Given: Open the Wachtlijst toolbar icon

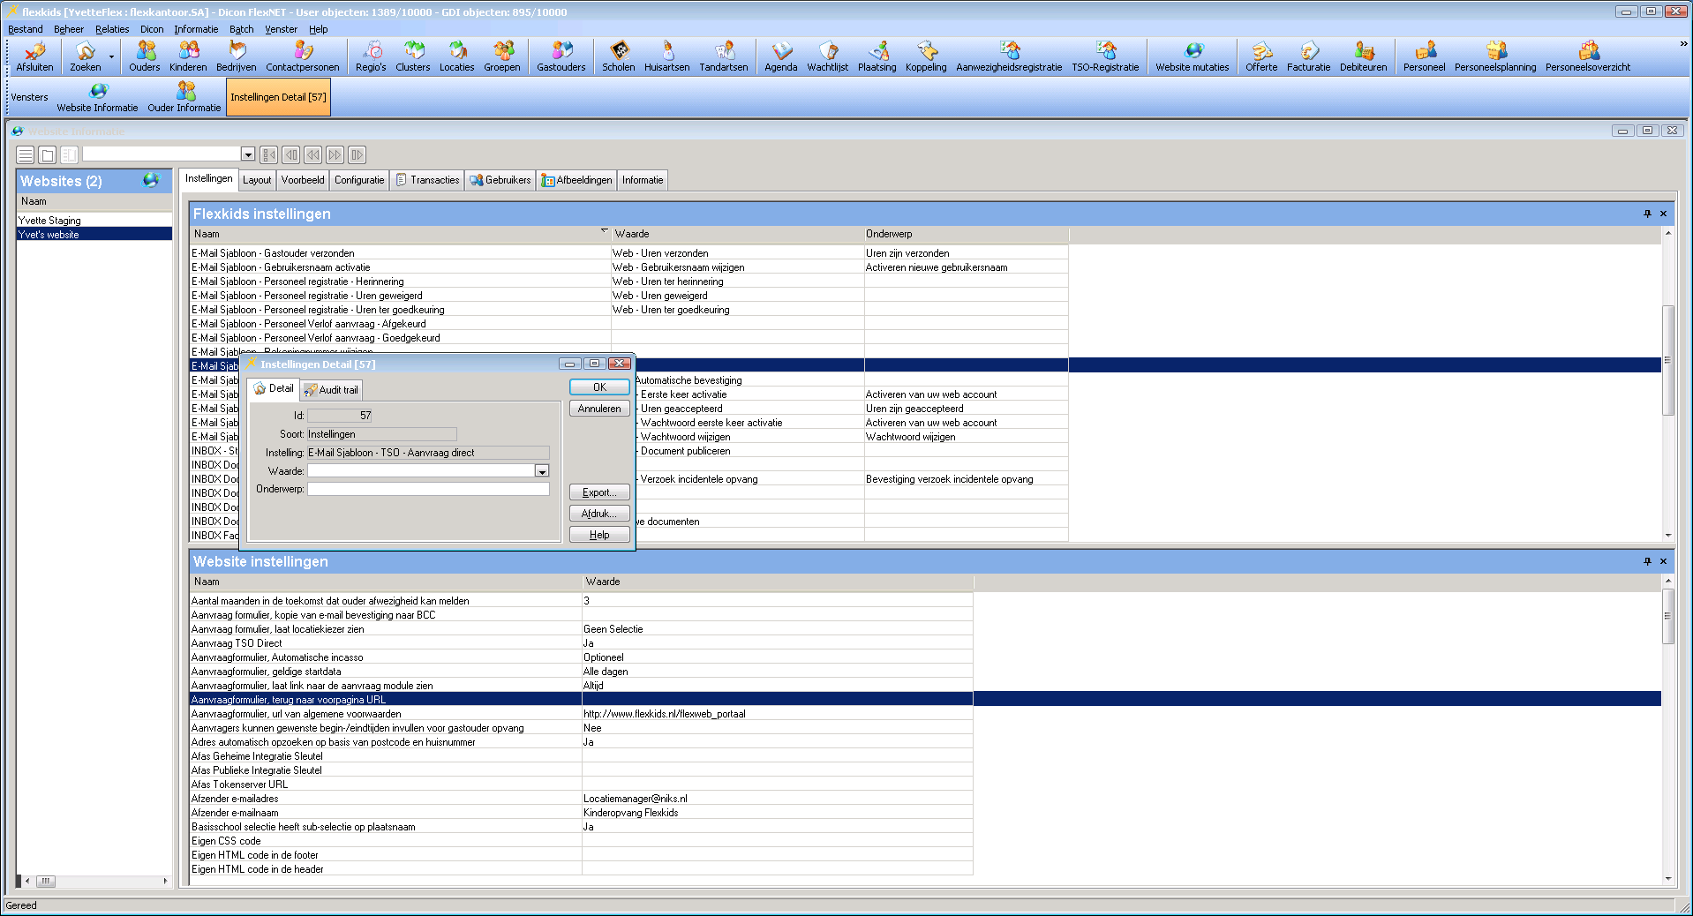Looking at the screenshot, I should 827,56.
